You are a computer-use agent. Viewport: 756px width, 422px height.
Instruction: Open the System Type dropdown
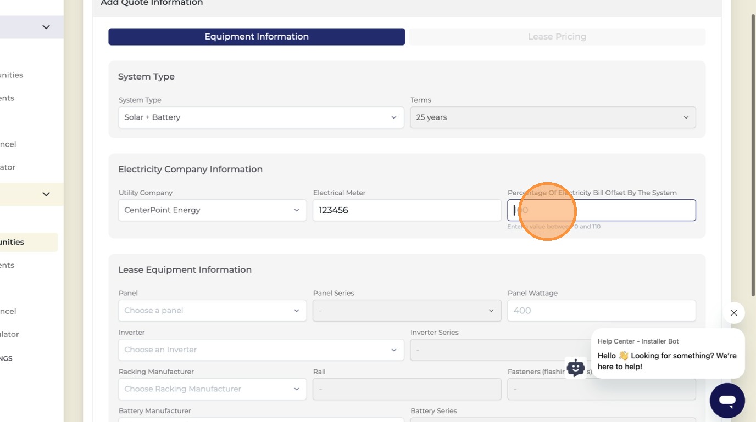point(261,117)
